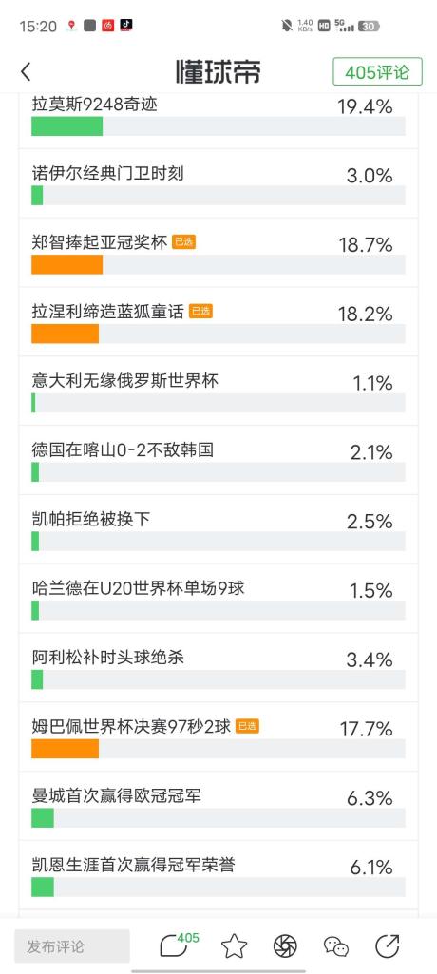The width and height of the screenshot is (437, 974).
Task: Deselect 姆巴佩世界杯决赛97秒2球 option
Action: 218,736
